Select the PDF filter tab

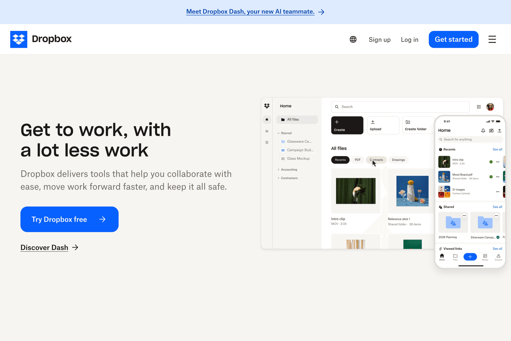(x=357, y=160)
